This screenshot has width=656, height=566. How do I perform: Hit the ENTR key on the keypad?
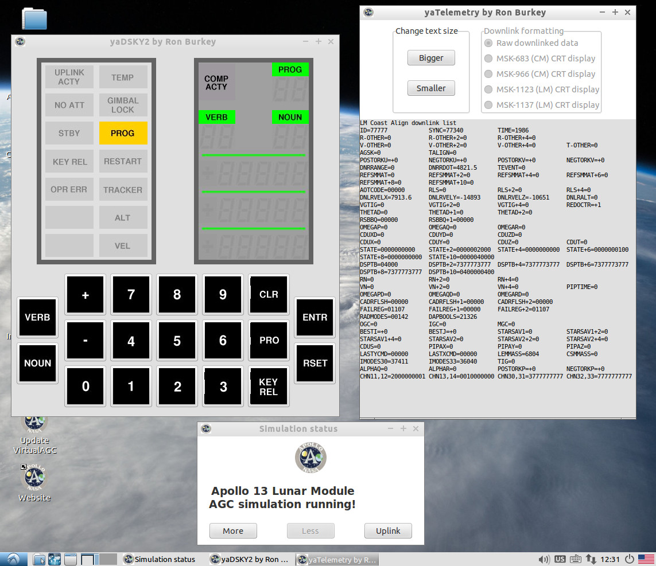[x=315, y=317]
